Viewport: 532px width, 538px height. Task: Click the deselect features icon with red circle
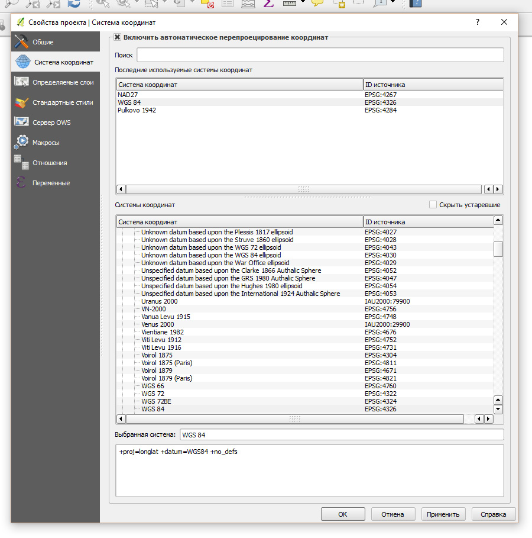click(x=207, y=4)
